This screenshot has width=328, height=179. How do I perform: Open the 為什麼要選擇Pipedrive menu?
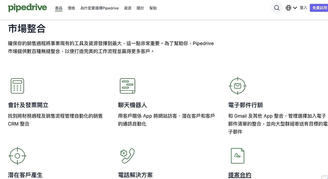pyautogui.click(x=100, y=8)
